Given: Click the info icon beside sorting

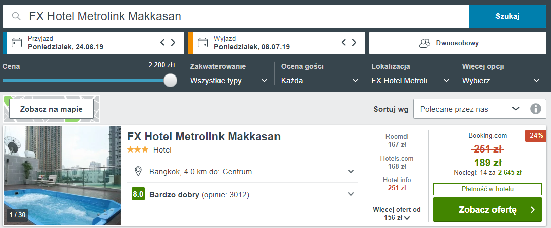Looking at the screenshot, I should 536,109.
